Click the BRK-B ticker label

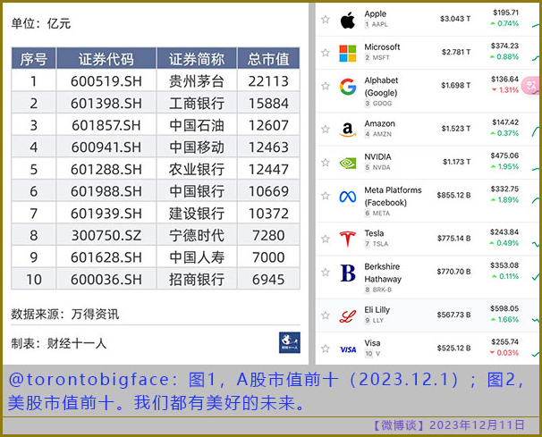tap(382, 290)
